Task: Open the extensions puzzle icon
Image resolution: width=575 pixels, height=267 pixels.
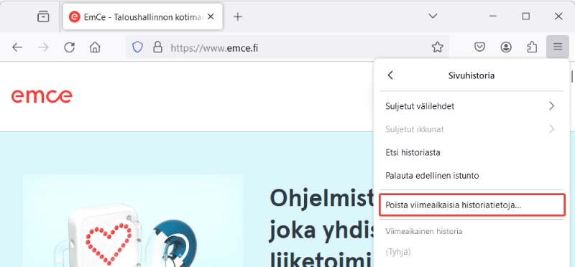Action: [532, 47]
